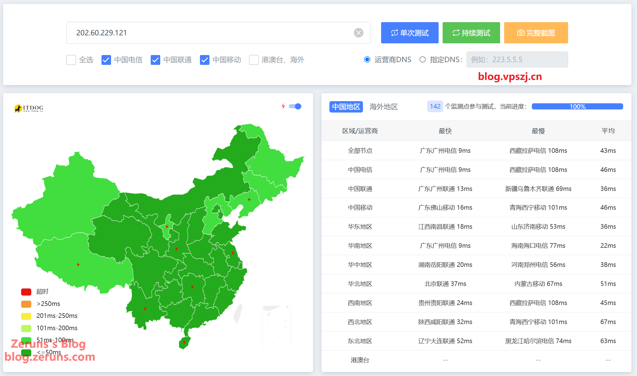The width and height of the screenshot is (637, 376).
Task: Click the red lightning icon beside the map toggle
Action: pyautogui.click(x=283, y=106)
